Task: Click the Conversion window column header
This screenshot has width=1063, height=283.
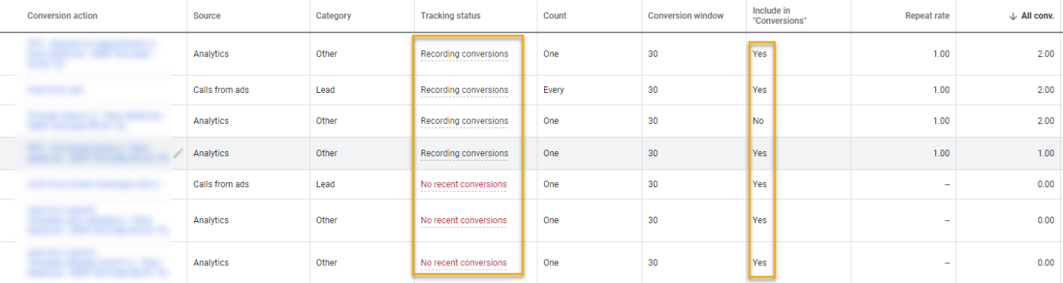Action: click(x=686, y=15)
